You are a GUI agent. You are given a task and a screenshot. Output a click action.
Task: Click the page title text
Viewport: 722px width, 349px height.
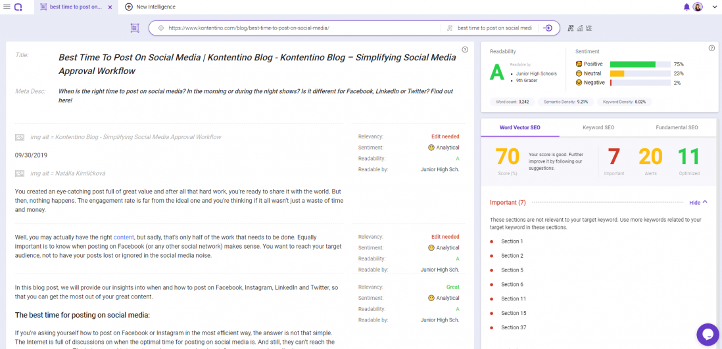(257, 64)
